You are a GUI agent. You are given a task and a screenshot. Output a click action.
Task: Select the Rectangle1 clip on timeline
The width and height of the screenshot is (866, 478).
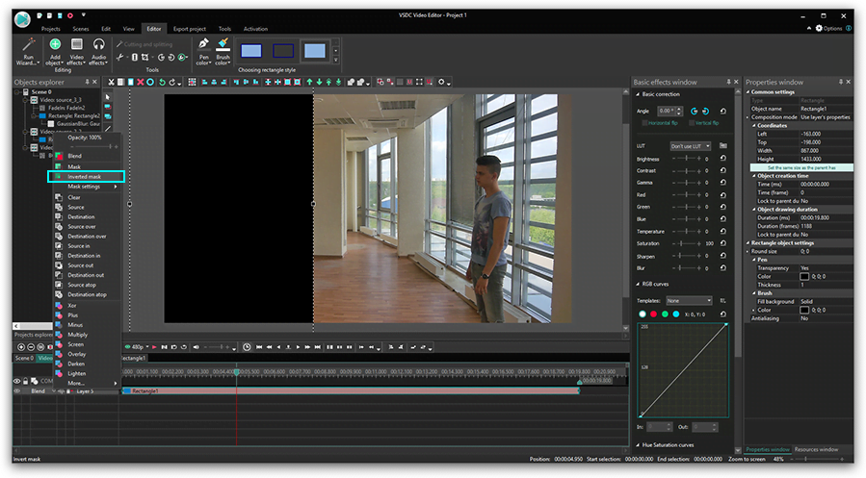(350, 390)
